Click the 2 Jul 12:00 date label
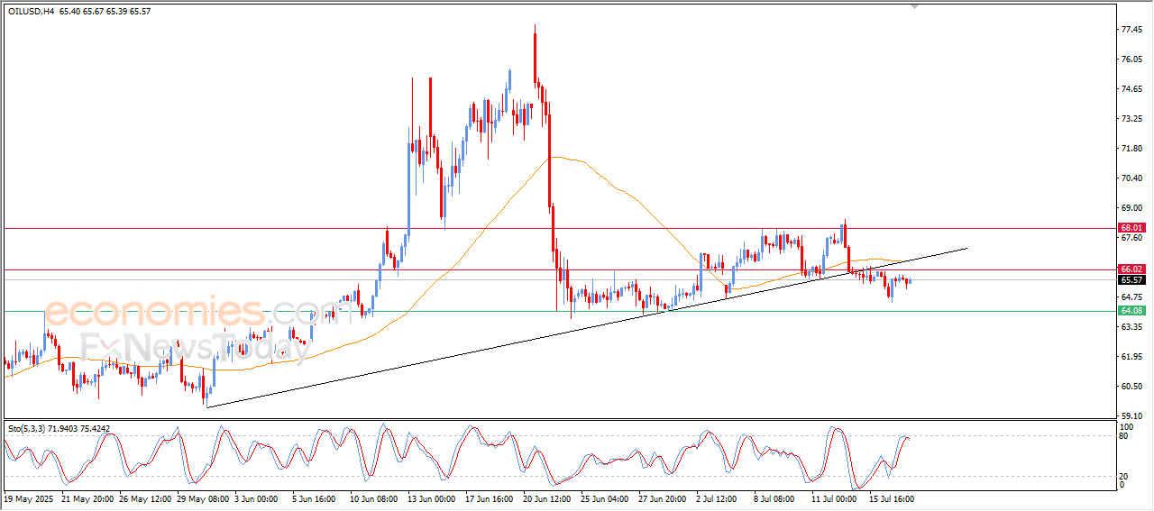The width and height of the screenshot is (1154, 511). pyautogui.click(x=719, y=497)
